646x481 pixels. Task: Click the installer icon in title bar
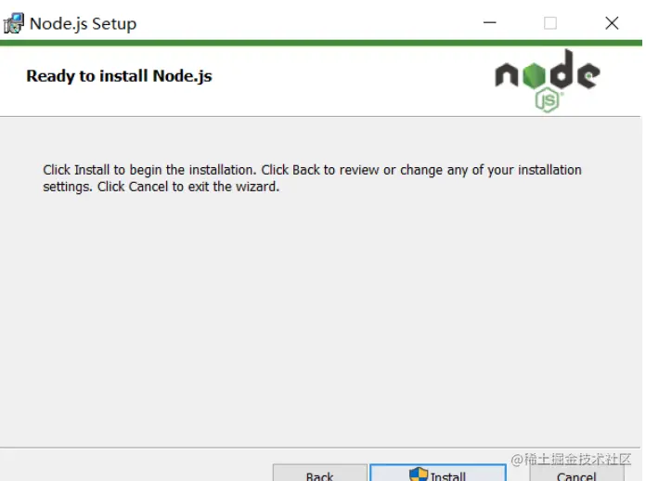coord(14,23)
